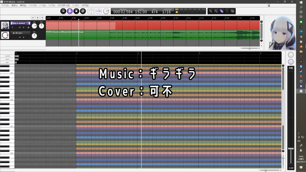Image resolution: width=306 pixels, height=172 pixels.
Task: Select the purple pencil edit tool
Action: (222, 11)
